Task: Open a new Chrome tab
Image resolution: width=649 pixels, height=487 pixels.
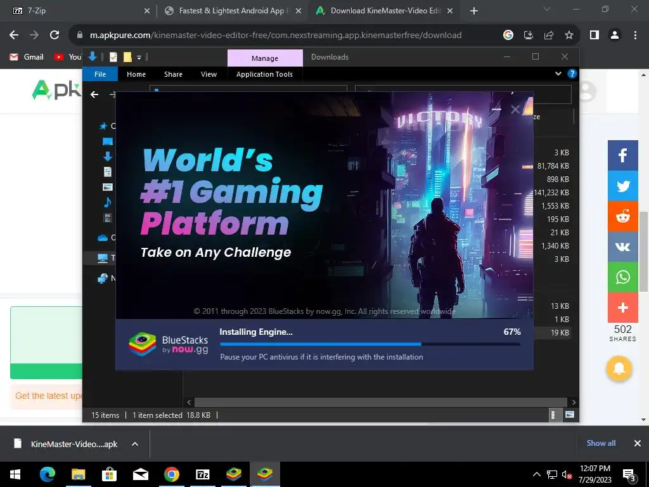Action: [x=474, y=11]
